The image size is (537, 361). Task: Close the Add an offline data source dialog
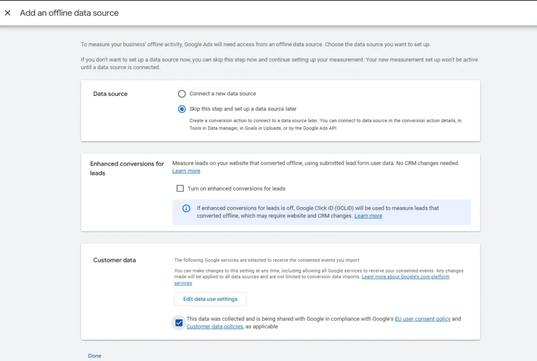[7, 13]
